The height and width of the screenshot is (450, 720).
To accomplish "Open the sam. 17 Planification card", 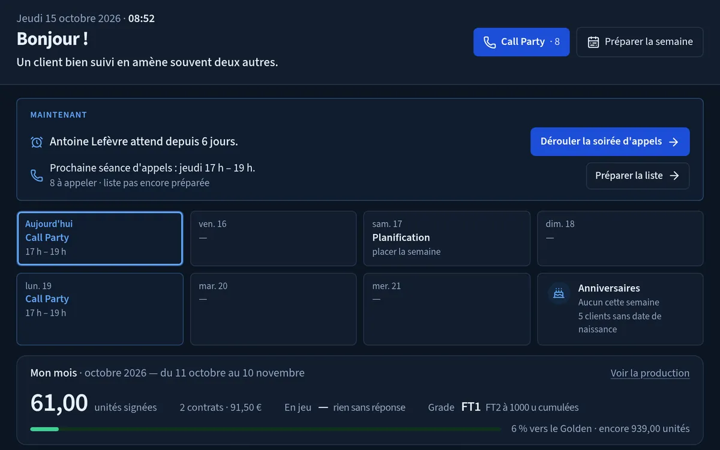I will 447,238.
